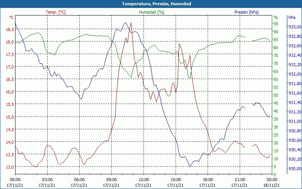Select the '30' humidity axis value

[276, 127]
